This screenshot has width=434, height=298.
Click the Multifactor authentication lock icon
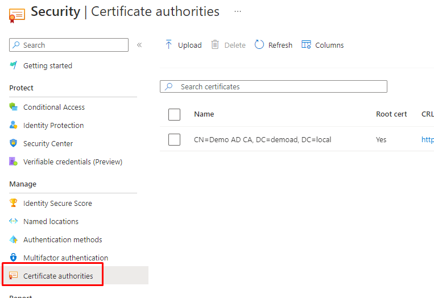click(x=14, y=258)
